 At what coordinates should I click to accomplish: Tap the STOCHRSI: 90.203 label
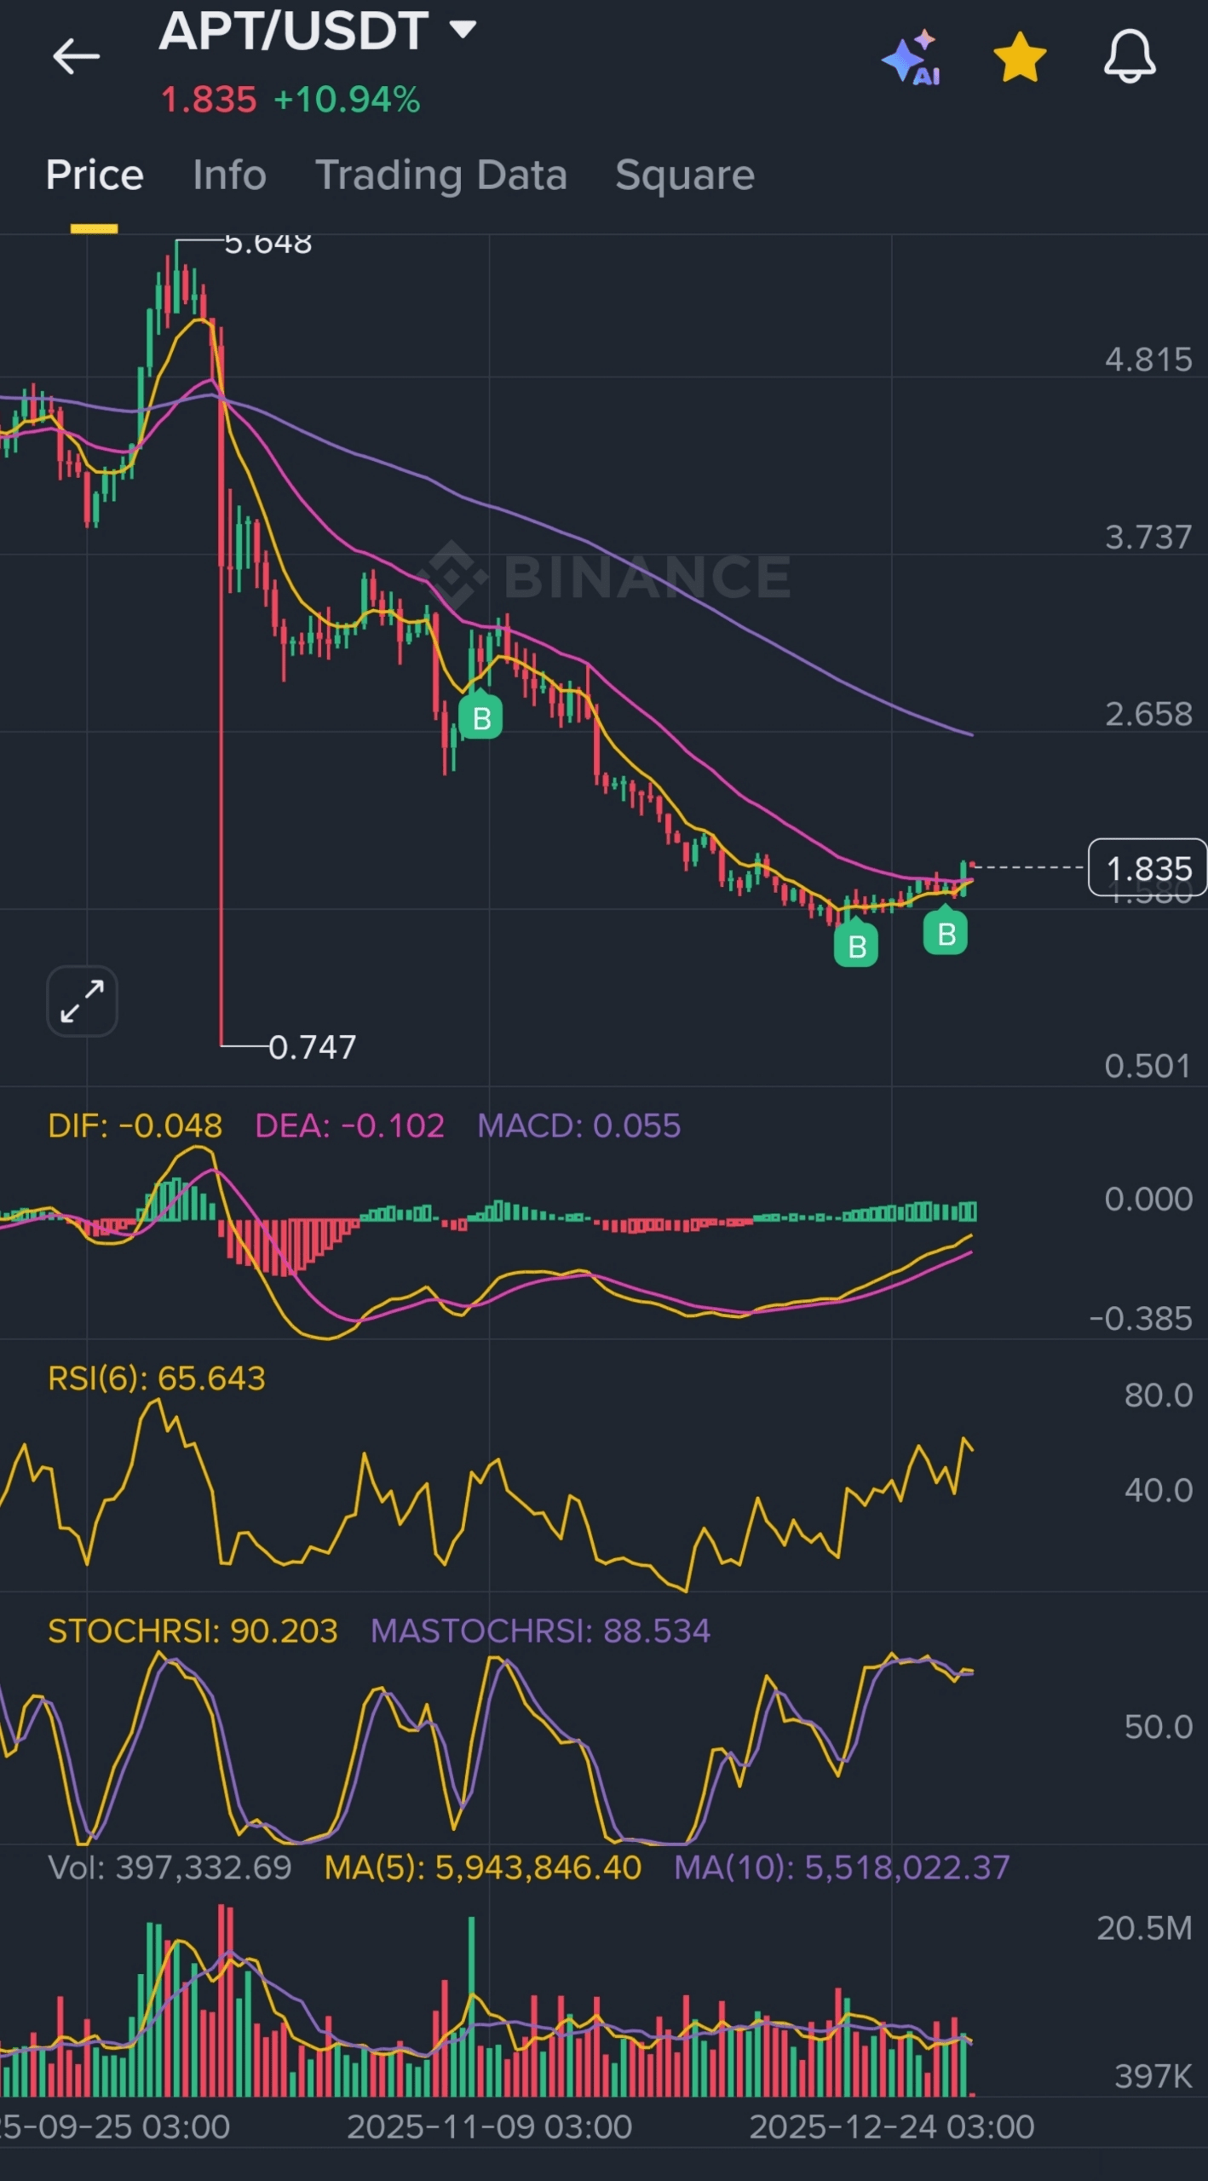(193, 1631)
